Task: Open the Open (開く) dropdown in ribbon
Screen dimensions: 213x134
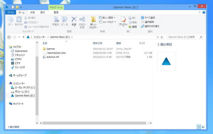Action: (133, 18)
